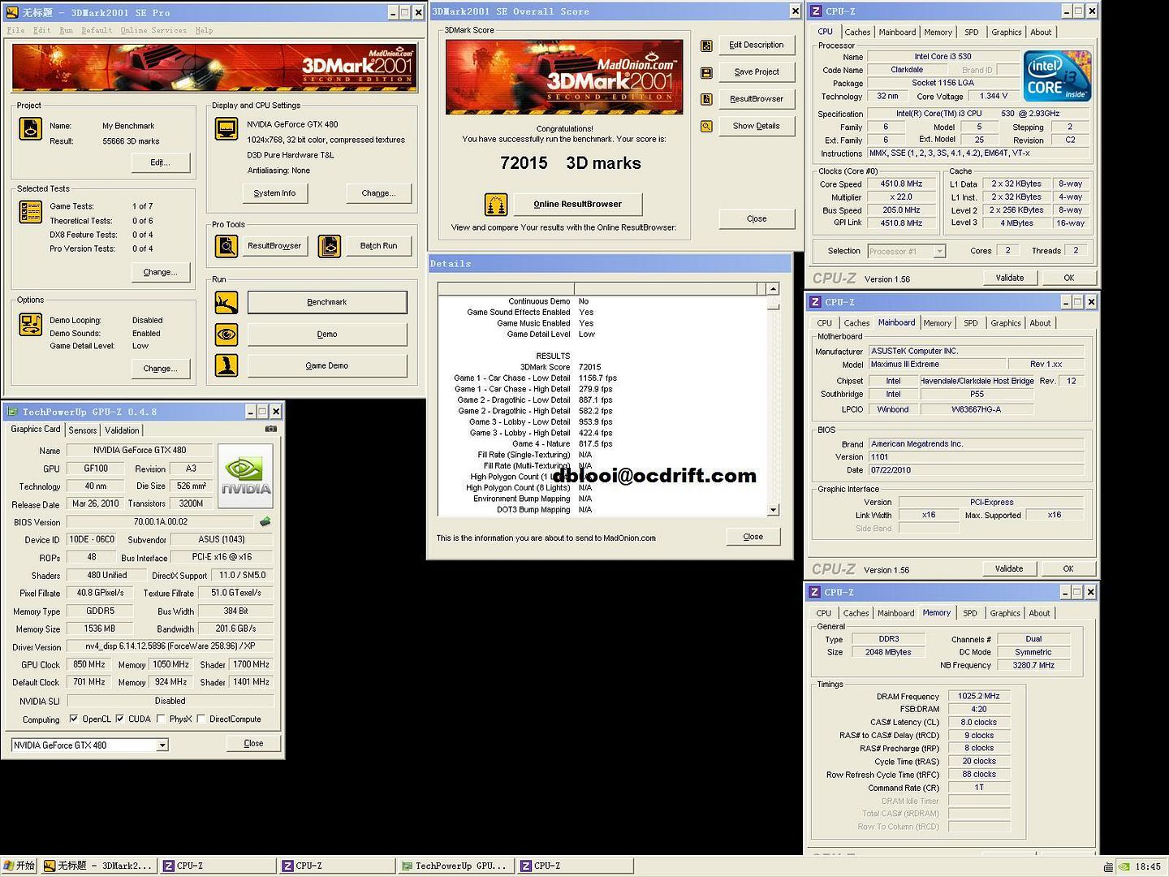Screen dimensions: 1169x877
Task: Click the Validate button in CPU-Z CPU window
Action: [1009, 278]
